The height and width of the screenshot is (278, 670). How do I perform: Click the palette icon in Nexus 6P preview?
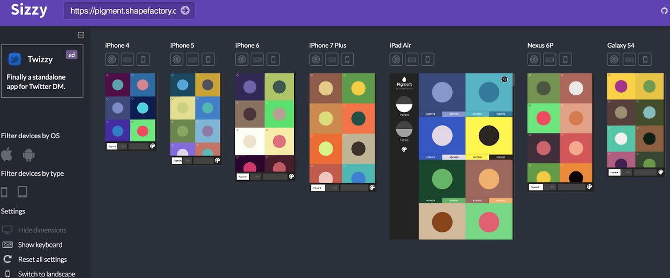[x=589, y=186]
